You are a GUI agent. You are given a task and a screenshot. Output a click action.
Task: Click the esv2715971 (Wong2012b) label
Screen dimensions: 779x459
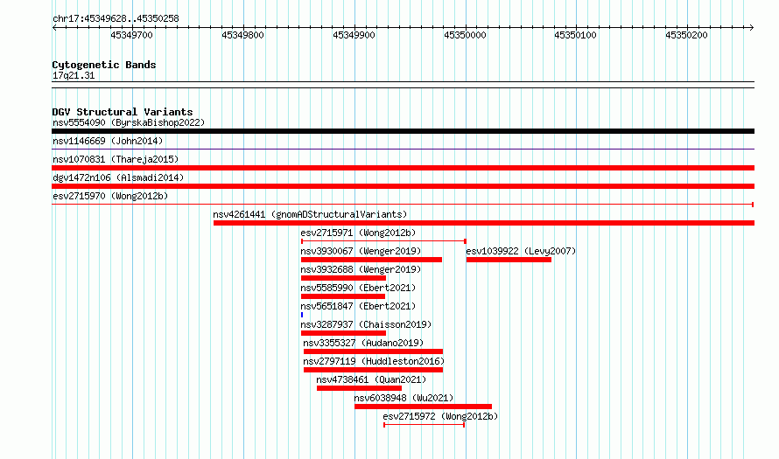tap(358, 233)
